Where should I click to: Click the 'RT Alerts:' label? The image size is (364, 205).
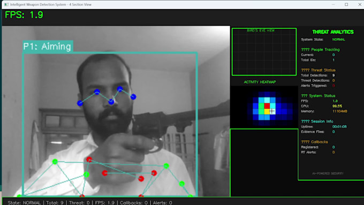tap(308, 152)
